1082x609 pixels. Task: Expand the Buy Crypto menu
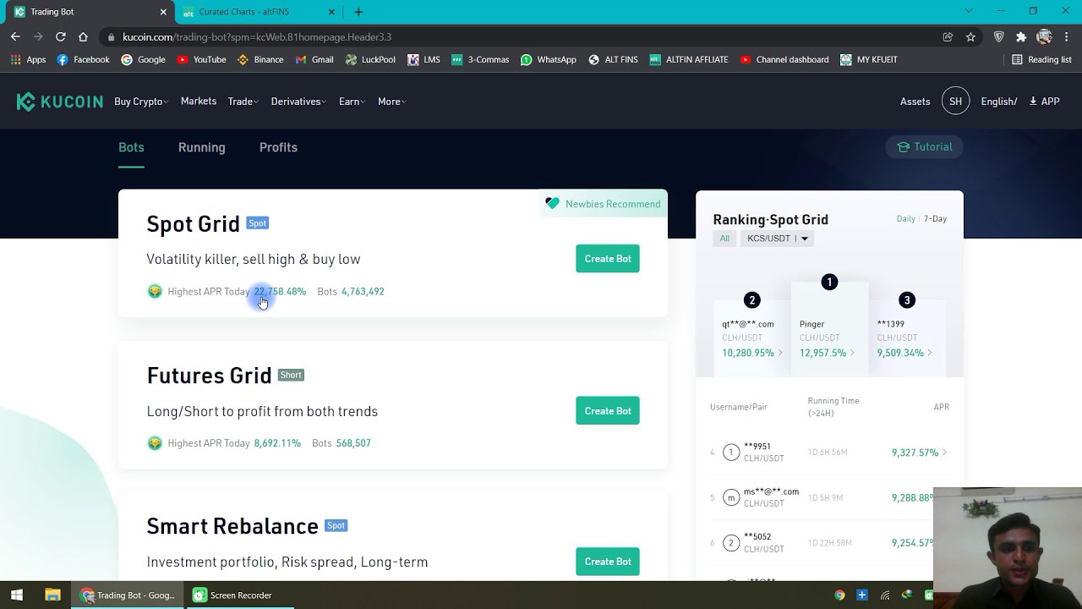click(141, 101)
